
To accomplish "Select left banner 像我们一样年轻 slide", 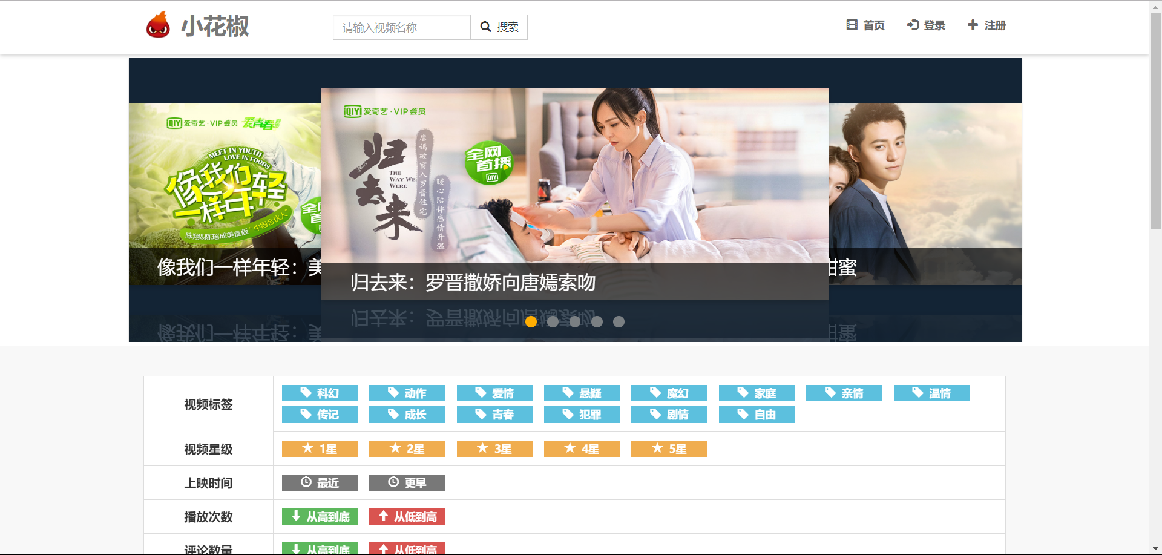I will point(225,194).
